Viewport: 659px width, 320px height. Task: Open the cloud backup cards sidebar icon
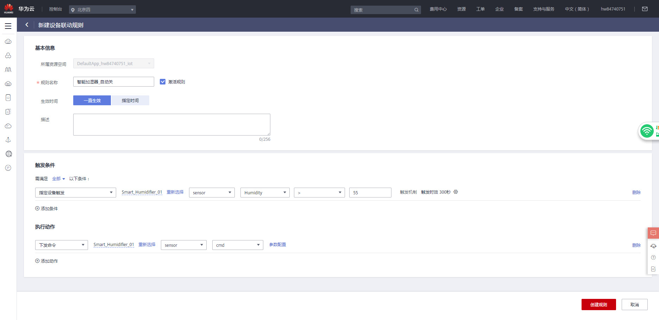point(8,112)
